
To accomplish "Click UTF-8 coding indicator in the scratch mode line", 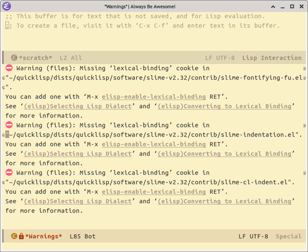I will tap(225, 58).
